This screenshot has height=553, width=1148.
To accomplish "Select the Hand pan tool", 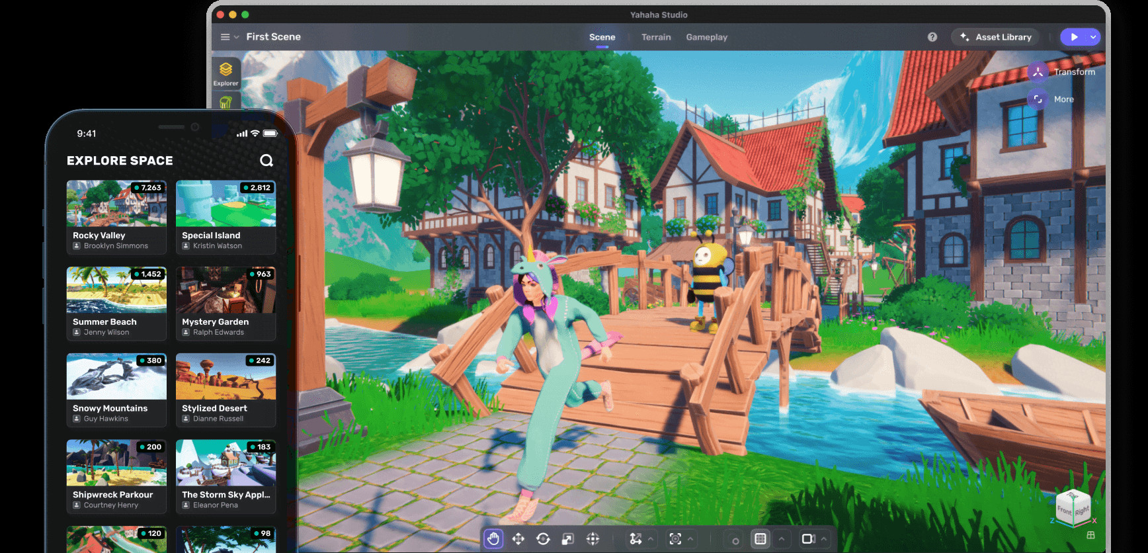I will pyautogui.click(x=493, y=538).
